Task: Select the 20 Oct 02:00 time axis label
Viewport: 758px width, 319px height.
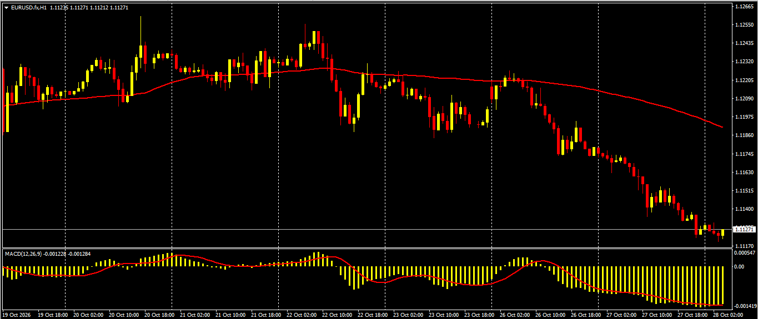Action: pyautogui.click(x=88, y=315)
